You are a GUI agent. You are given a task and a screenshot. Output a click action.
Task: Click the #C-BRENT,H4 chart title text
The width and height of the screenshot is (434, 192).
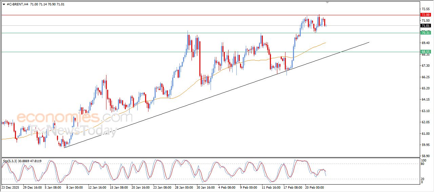coord(18,4)
